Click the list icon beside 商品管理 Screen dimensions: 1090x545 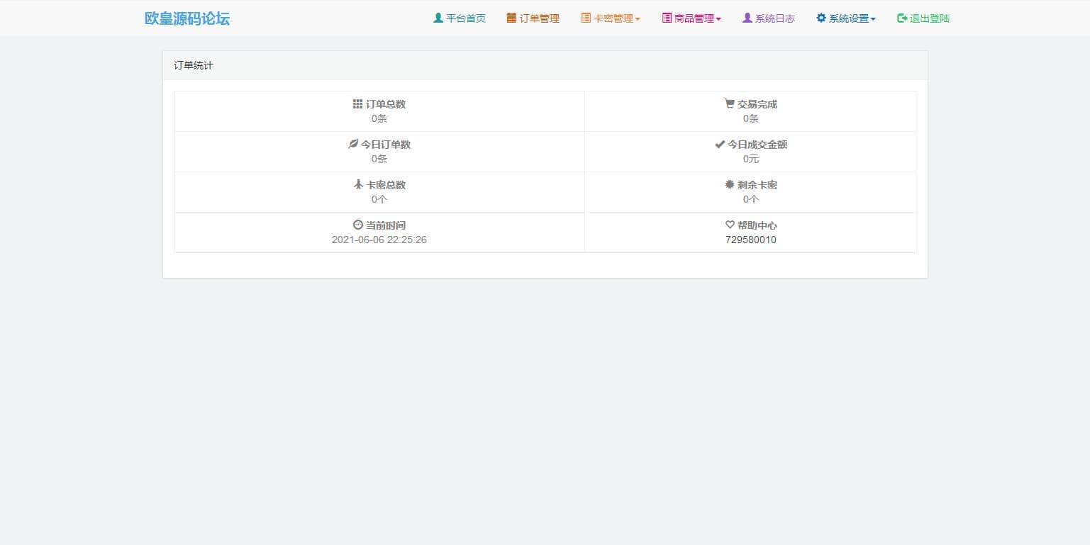pyautogui.click(x=667, y=18)
